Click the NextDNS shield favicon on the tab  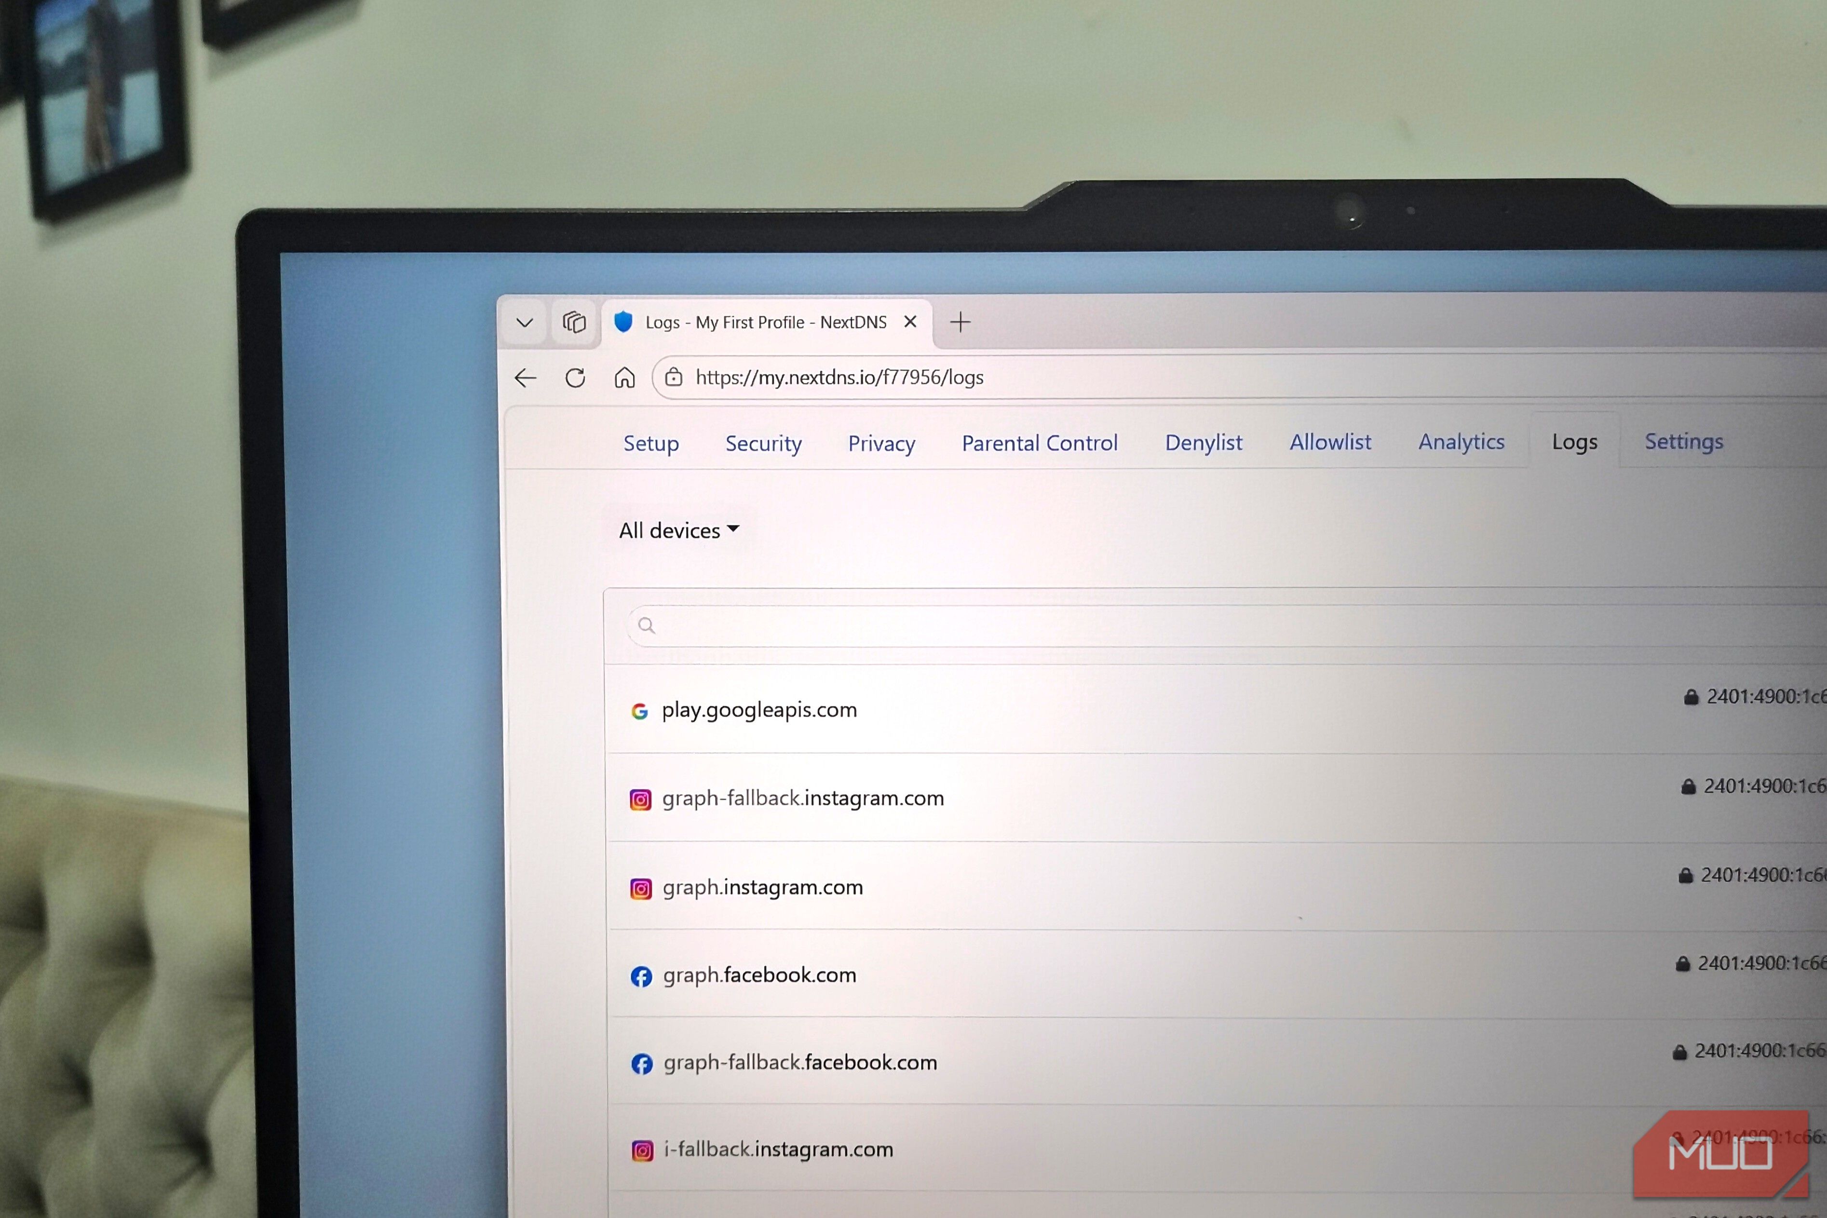623,322
